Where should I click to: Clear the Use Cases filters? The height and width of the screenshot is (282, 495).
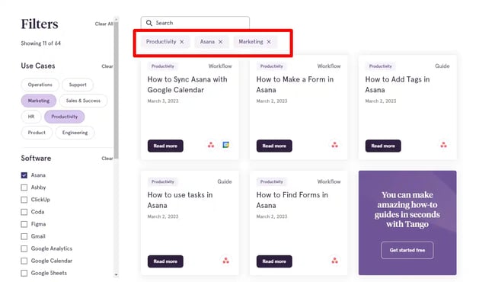(107, 66)
